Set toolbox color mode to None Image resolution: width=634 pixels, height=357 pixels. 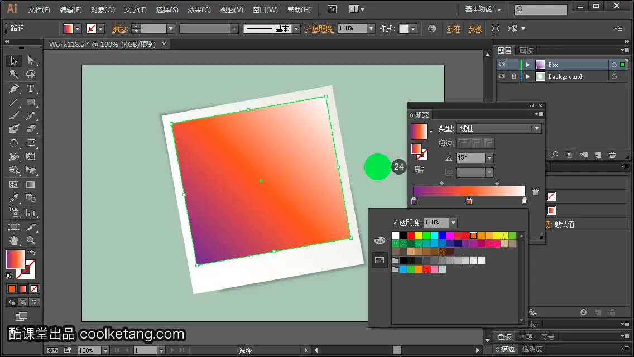[35, 289]
